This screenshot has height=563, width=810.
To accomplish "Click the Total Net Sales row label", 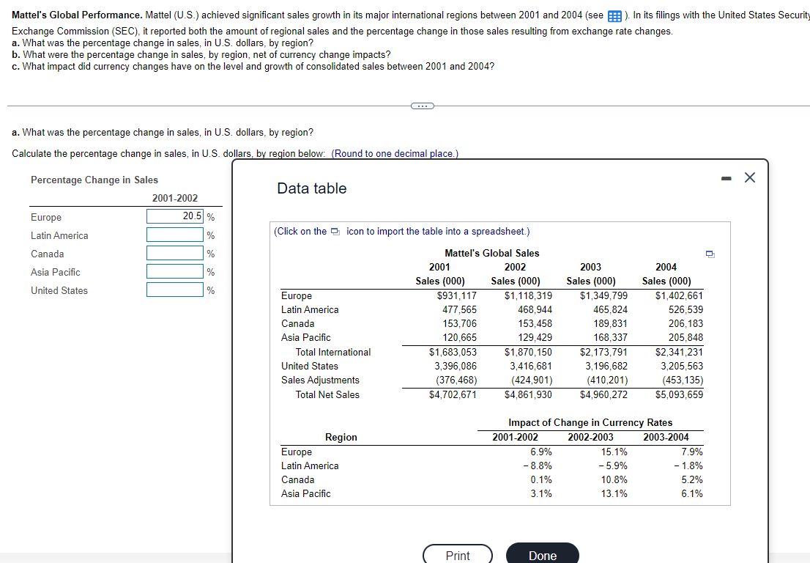I will click(x=327, y=394).
